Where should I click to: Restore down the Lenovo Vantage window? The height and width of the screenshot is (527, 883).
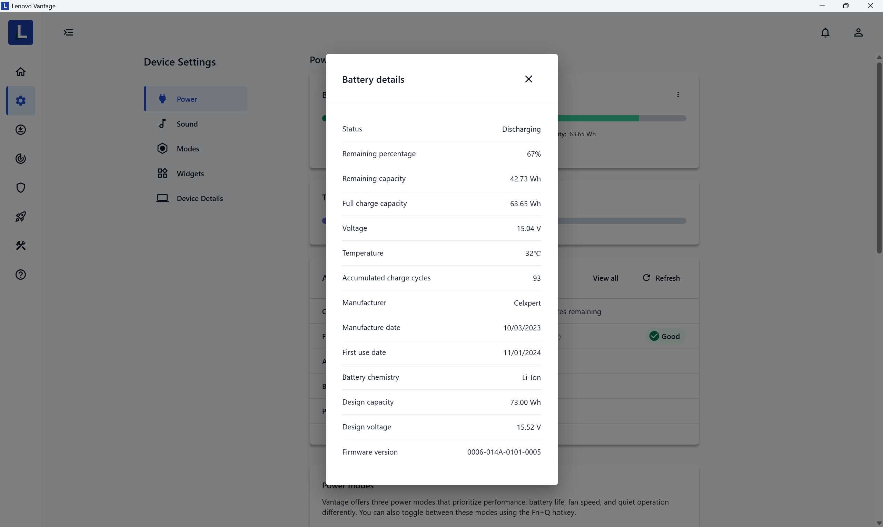(x=846, y=6)
